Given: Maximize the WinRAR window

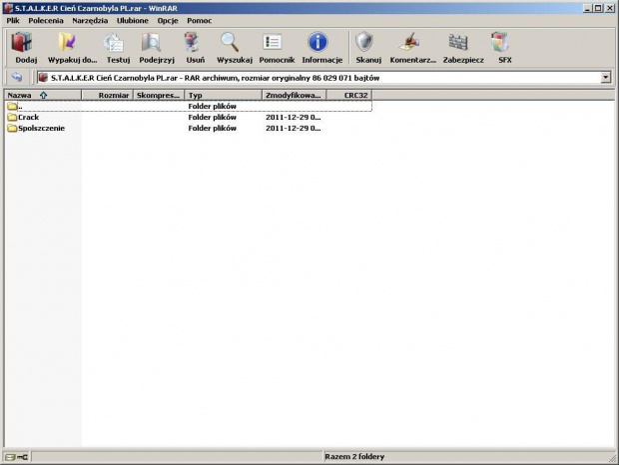Looking at the screenshot, I should point(598,8).
